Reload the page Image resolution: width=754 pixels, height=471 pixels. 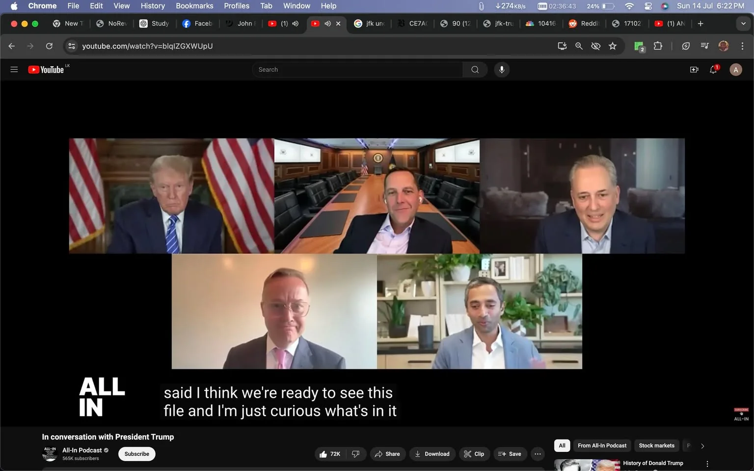(x=49, y=46)
